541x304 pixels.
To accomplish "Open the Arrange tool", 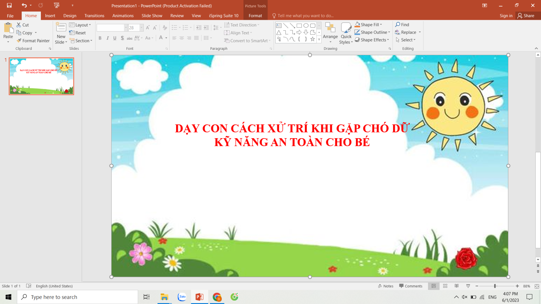I will pos(330,32).
